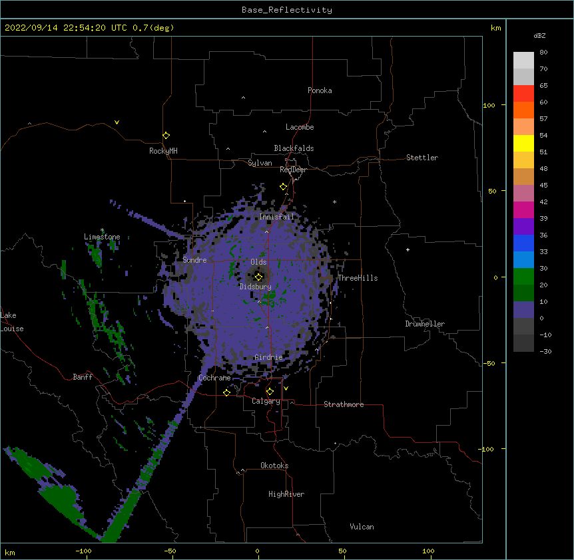Screen dimensions: 574x560
Task: Click the magenta swatch in the legend
Action: tap(523, 210)
